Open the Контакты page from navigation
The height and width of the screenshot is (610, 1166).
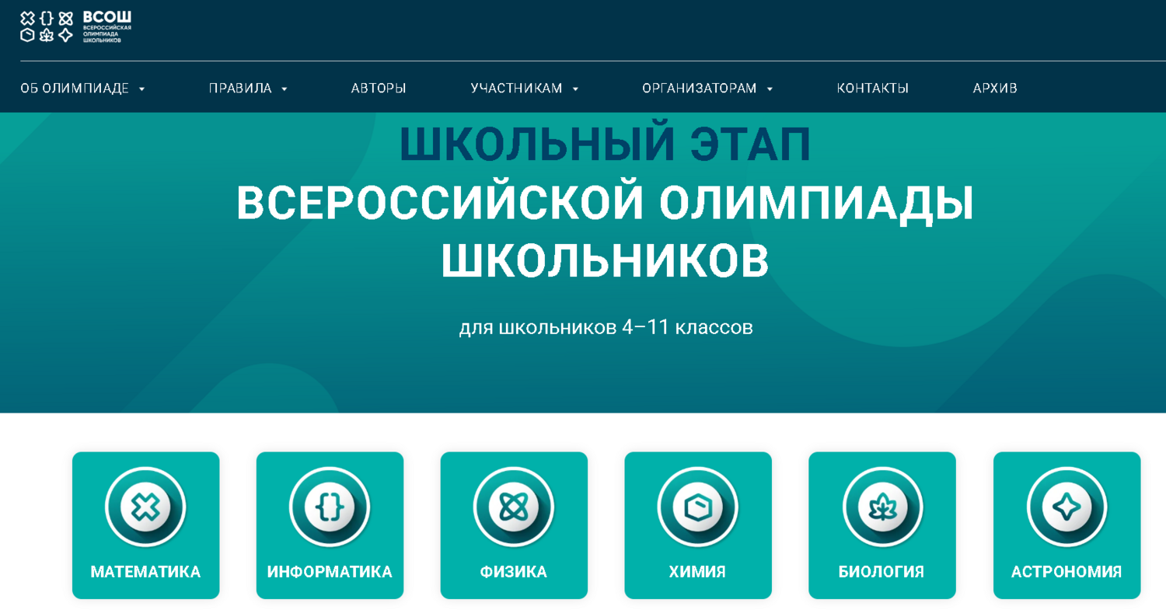pos(872,89)
